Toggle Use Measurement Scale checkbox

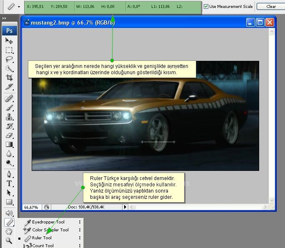[206, 7]
